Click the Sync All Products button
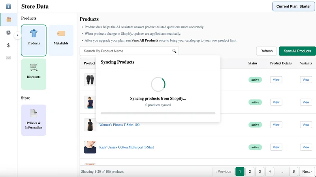 [x=297, y=51]
